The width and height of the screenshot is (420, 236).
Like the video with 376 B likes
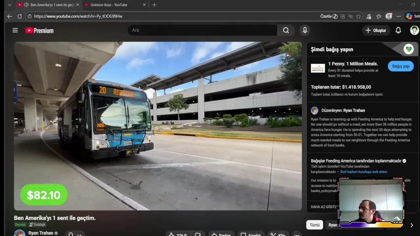(178, 235)
